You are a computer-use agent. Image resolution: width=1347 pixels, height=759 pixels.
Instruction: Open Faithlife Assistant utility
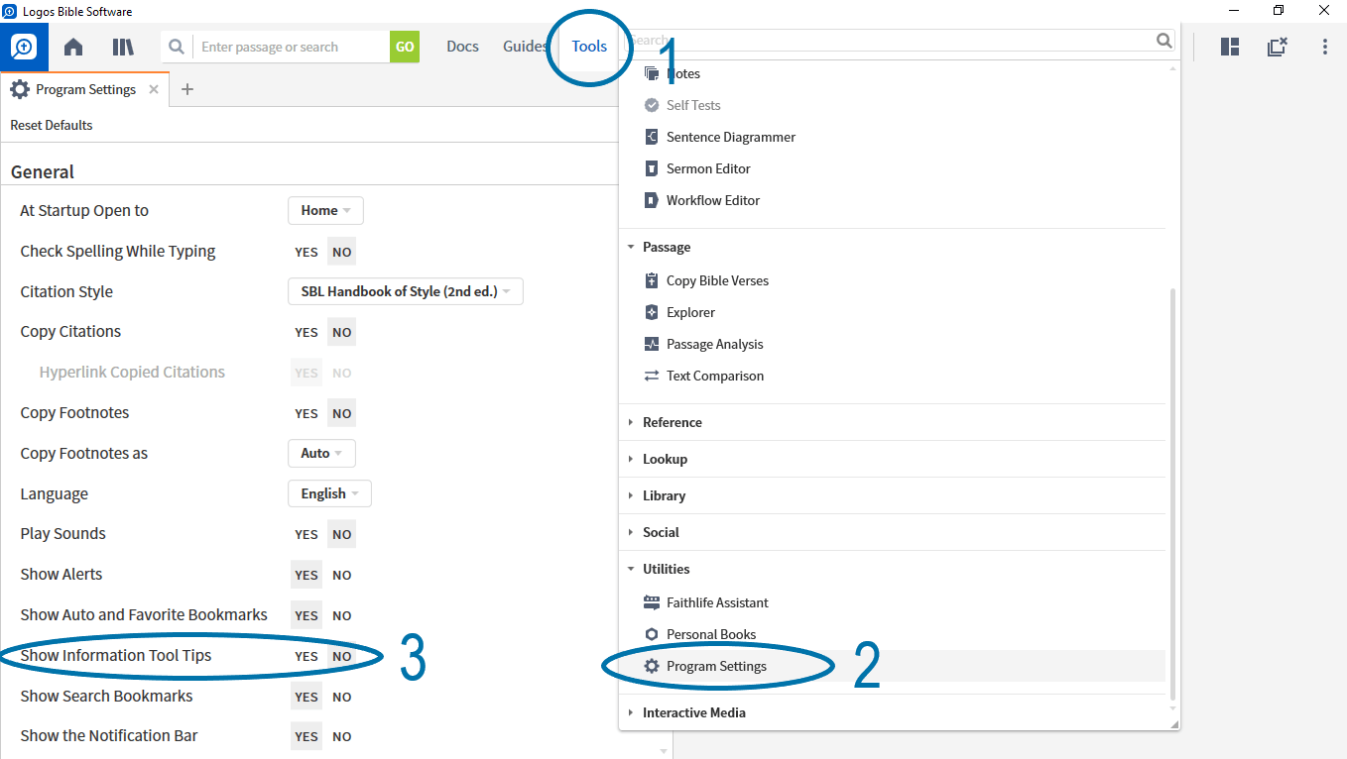(x=717, y=602)
